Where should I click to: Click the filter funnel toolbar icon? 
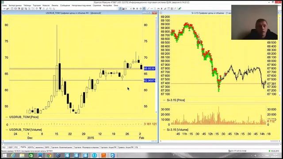click(40, 8)
